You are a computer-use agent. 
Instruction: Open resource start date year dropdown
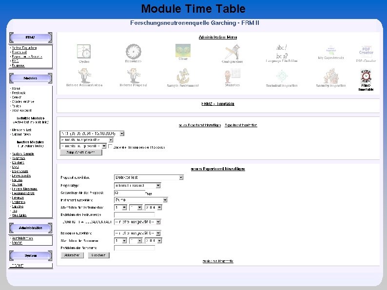pos(153,241)
